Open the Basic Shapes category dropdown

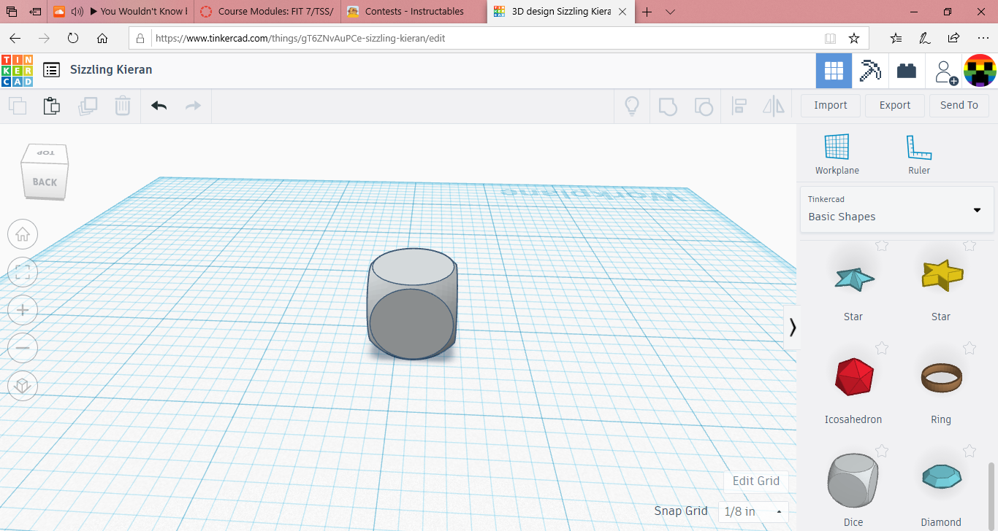pyautogui.click(x=896, y=209)
